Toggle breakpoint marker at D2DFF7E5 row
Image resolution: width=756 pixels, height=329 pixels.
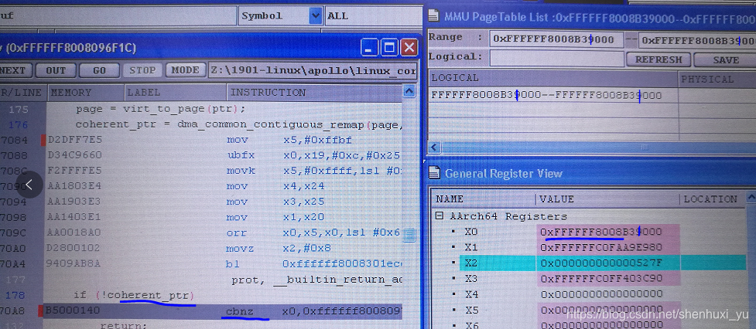[x=43, y=140]
